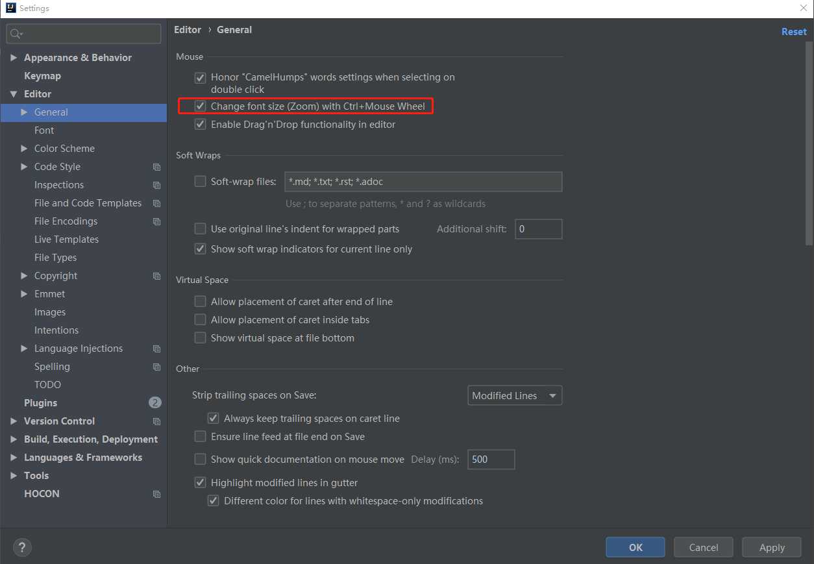Toggle Change font size with Ctrl+Mouse Wheel
The image size is (814, 564).
tap(200, 106)
